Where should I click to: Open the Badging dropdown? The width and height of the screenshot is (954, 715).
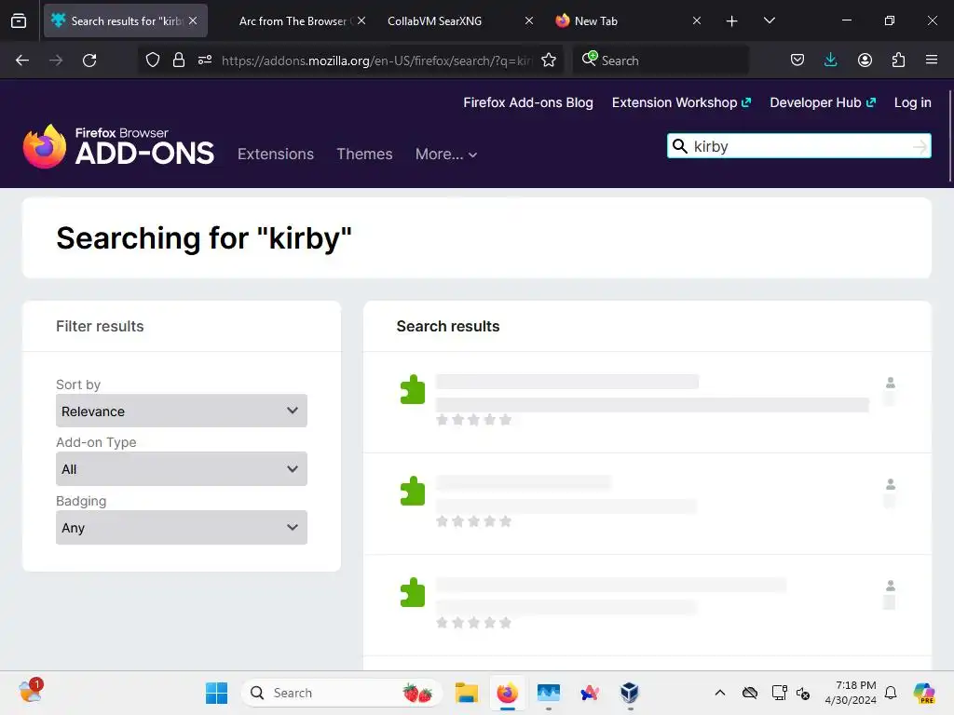182,527
